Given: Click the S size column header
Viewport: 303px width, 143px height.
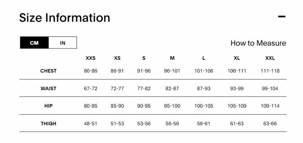Looking at the screenshot, I should pos(144,58).
